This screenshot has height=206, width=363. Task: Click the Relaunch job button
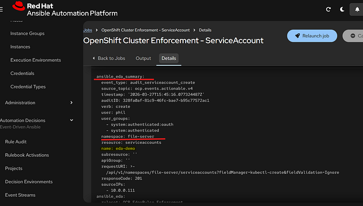tap(312, 36)
